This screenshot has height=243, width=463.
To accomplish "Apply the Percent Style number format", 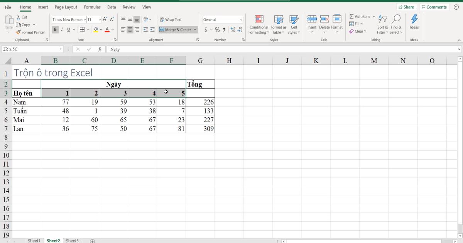I will [217, 29].
